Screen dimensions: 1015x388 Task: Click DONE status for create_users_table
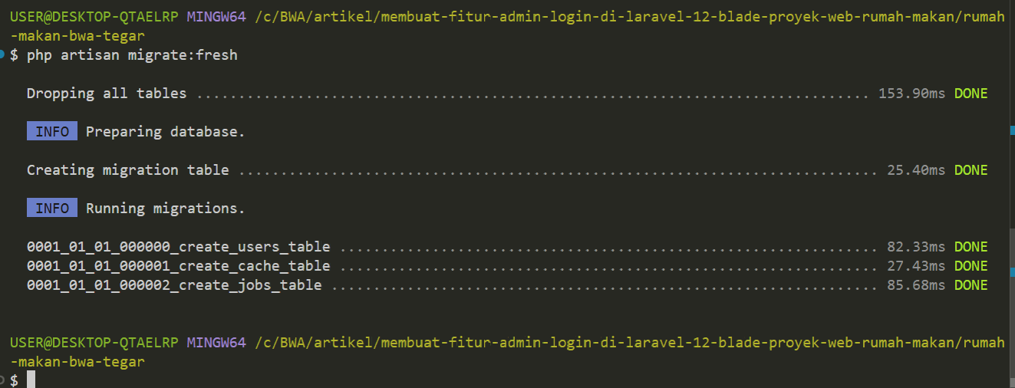point(971,247)
